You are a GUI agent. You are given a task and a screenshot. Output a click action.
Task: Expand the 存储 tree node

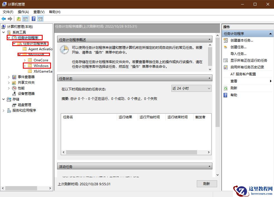click(x=3, y=99)
